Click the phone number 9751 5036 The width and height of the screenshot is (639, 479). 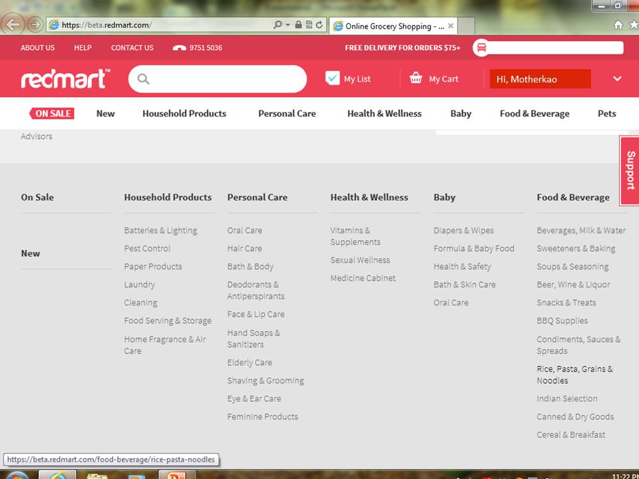click(x=206, y=48)
